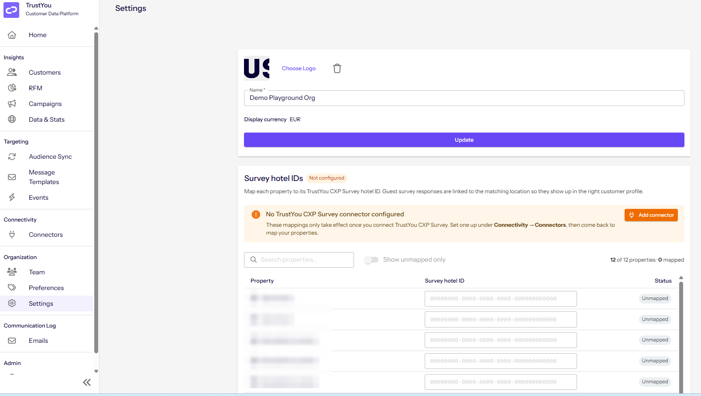Click the first row Unmapped status badge
The width and height of the screenshot is (701, 396).
coord(655,298)
